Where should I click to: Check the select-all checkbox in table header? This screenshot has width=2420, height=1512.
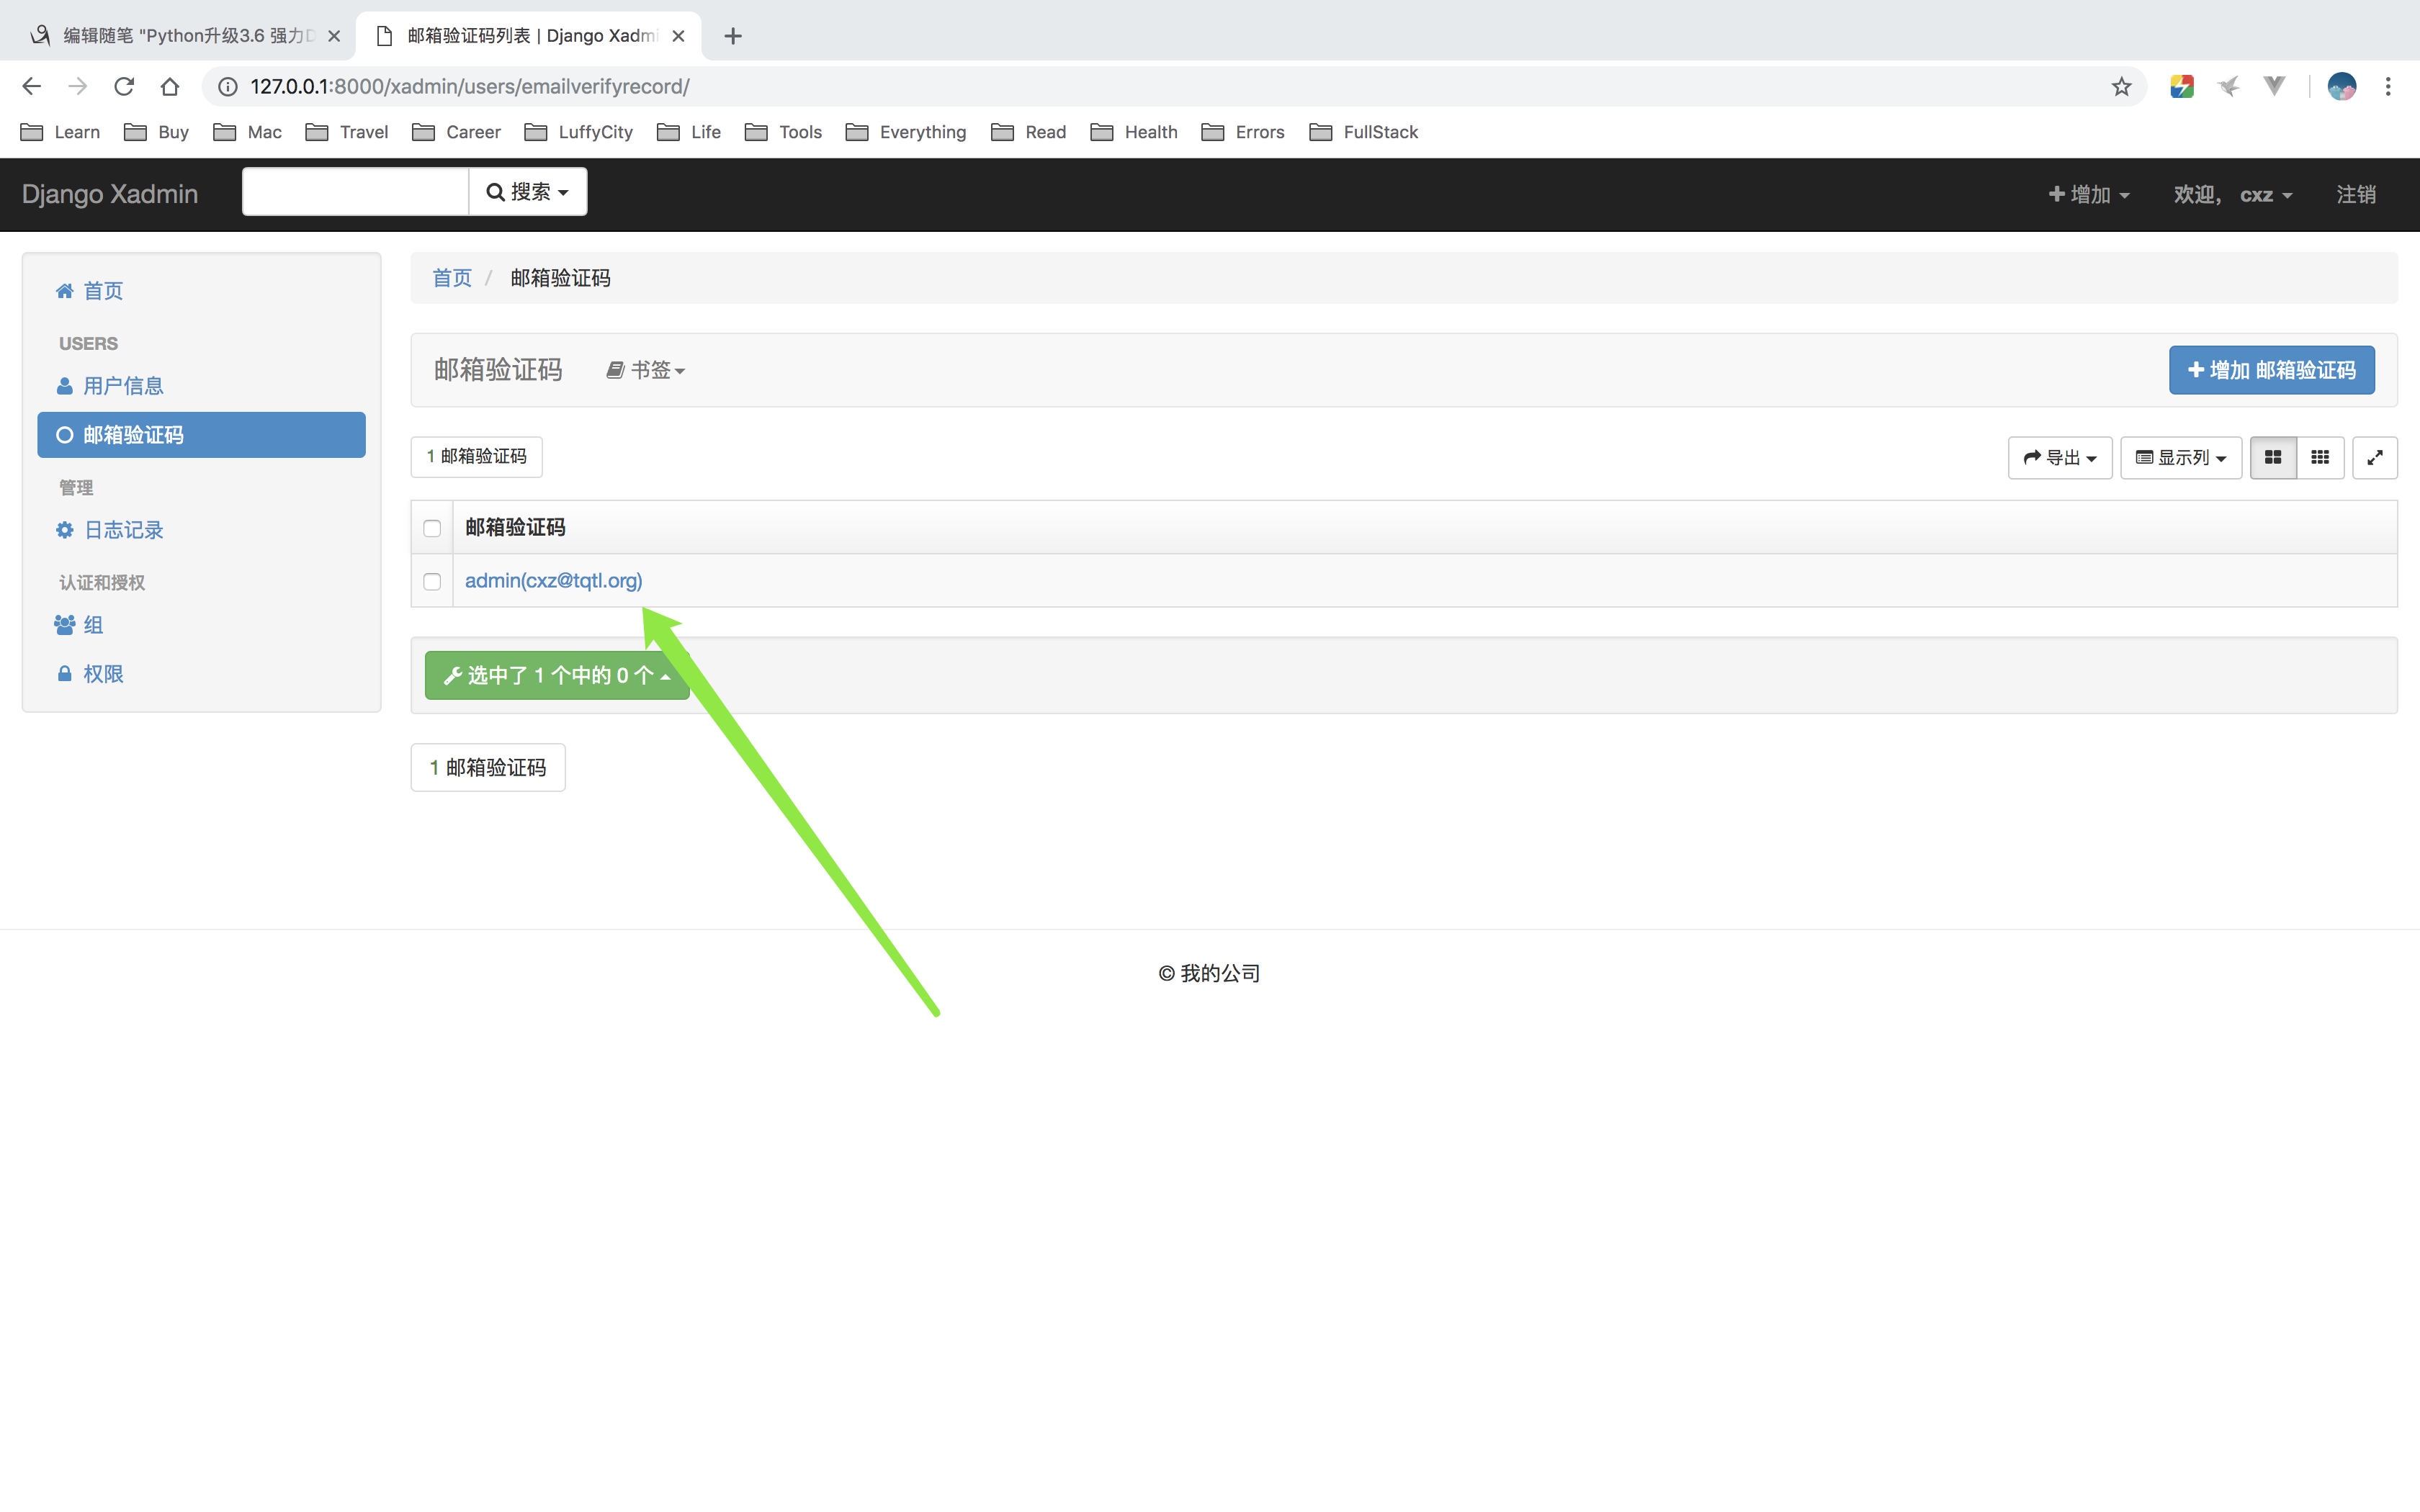coord(432,528)
